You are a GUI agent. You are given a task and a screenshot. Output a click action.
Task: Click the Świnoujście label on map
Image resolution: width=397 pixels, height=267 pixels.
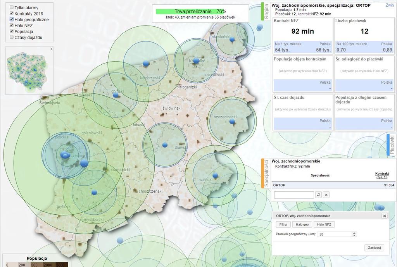click(50, 103)
